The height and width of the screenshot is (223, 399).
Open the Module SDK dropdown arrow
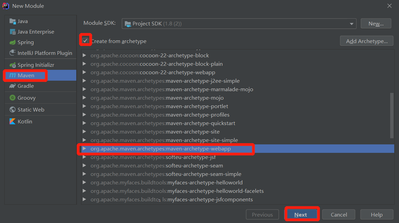(352, 24)
